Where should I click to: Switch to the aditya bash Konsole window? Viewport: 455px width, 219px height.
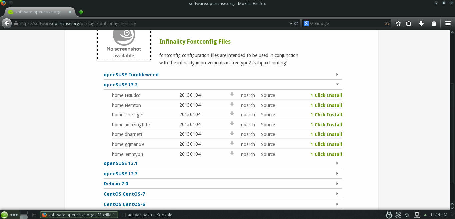click(x=147, y=215)
